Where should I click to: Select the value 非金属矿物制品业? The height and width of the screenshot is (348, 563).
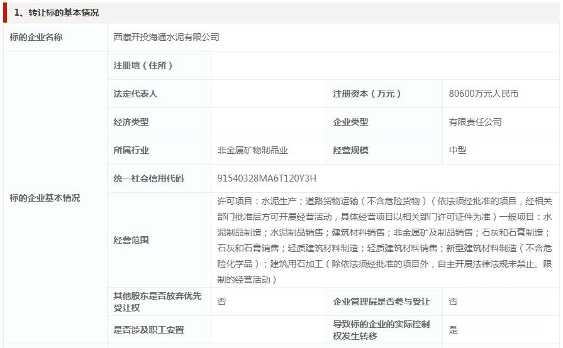tap(252, 151)
